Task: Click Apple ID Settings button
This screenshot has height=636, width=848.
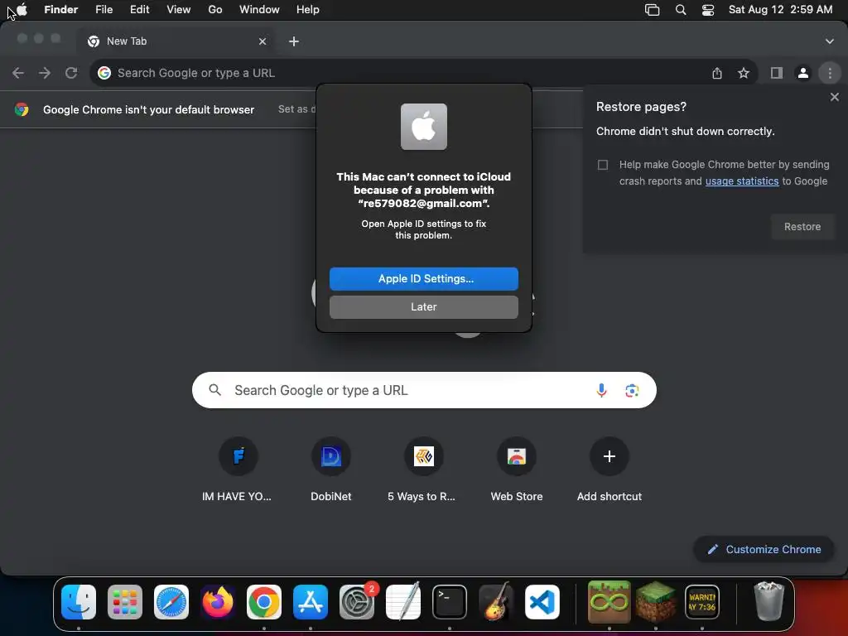Action: [423, 278]
